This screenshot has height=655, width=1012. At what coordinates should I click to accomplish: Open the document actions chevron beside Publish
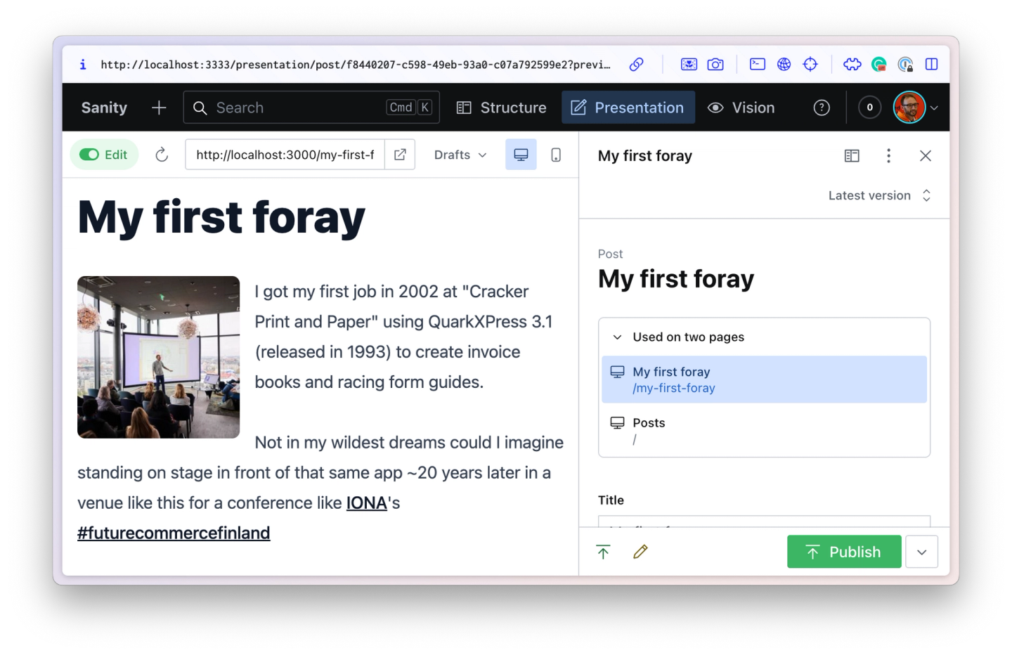click(922, 552)
